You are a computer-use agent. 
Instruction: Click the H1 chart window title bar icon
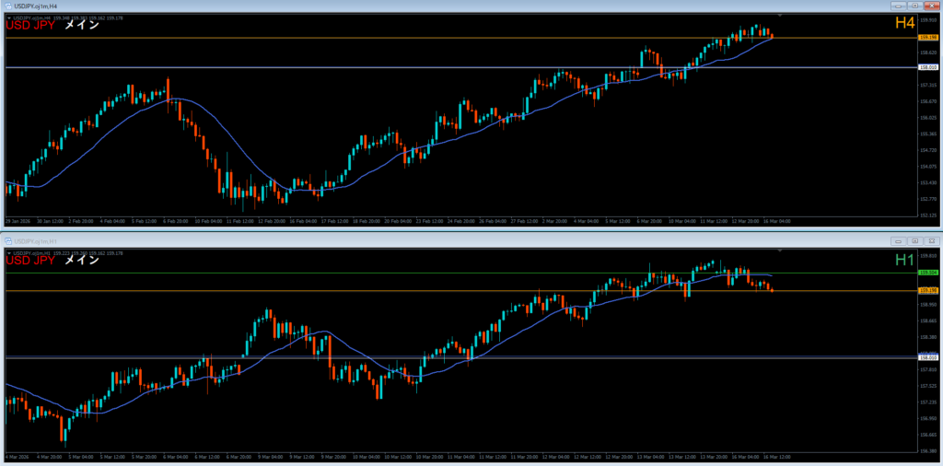pos(9,240)
